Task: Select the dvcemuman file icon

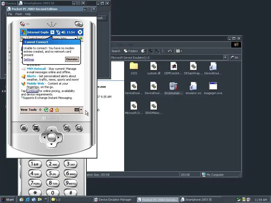Action: tap(174, 88)
